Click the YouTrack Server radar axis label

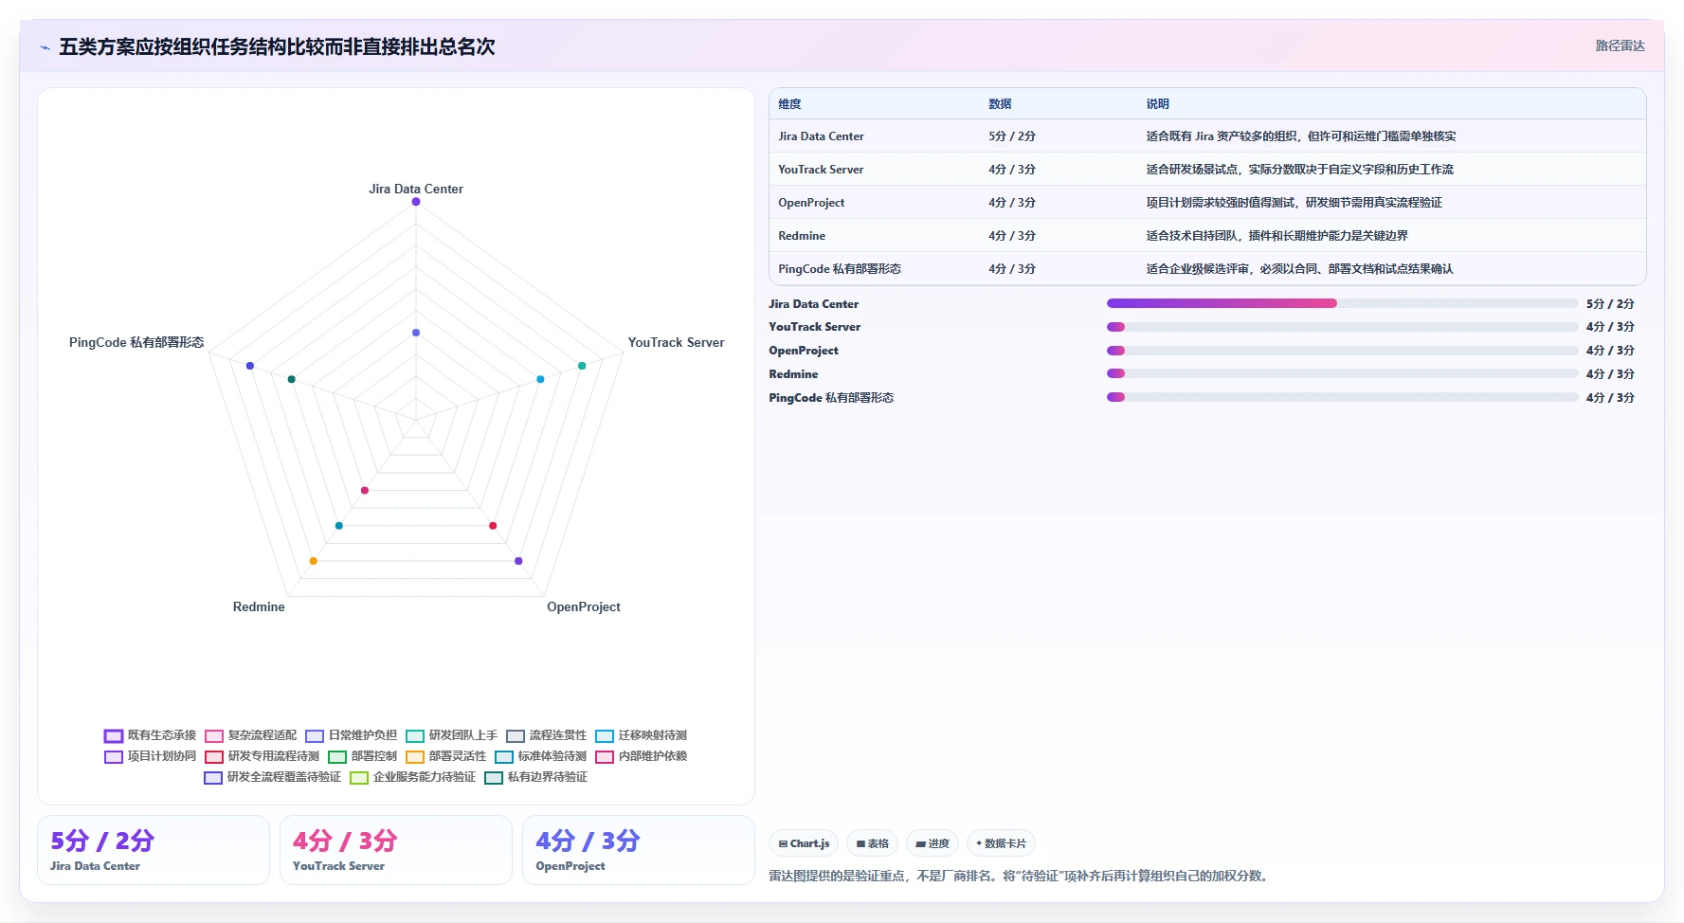click(x=676, y=343)
